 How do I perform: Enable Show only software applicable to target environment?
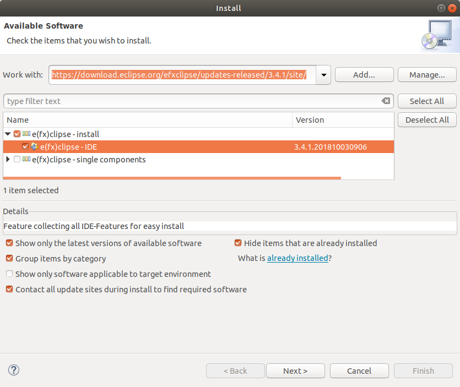click(x=9, y=274)
